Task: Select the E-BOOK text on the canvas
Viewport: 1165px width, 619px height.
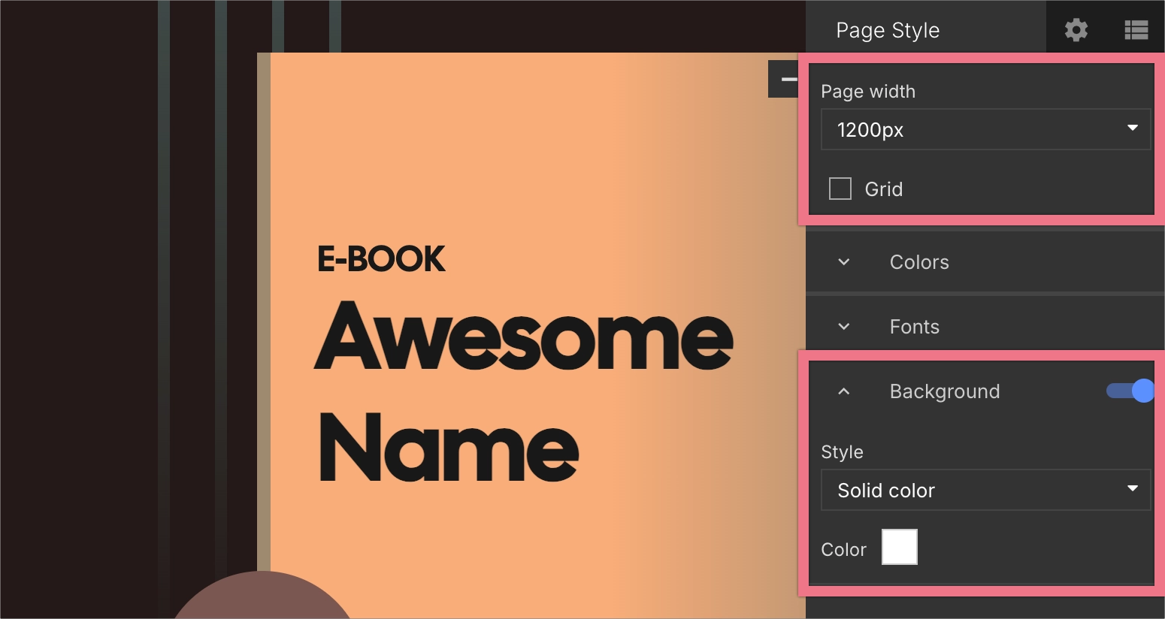Action: (380, 258)
